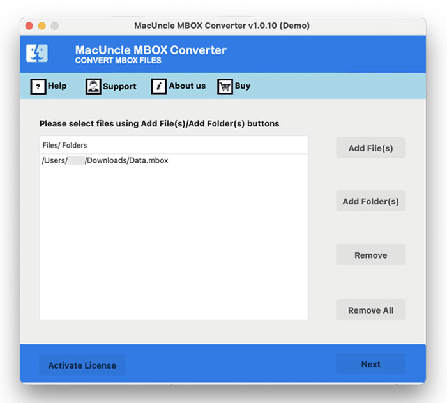Click the MacUncle Finder-face logo
The width and height of the screenshot is (447, 403).
tap(37, 53)
